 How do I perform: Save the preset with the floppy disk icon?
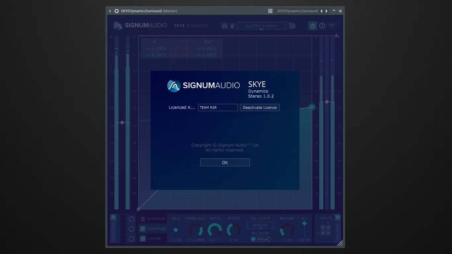click(x=225, y=26)
